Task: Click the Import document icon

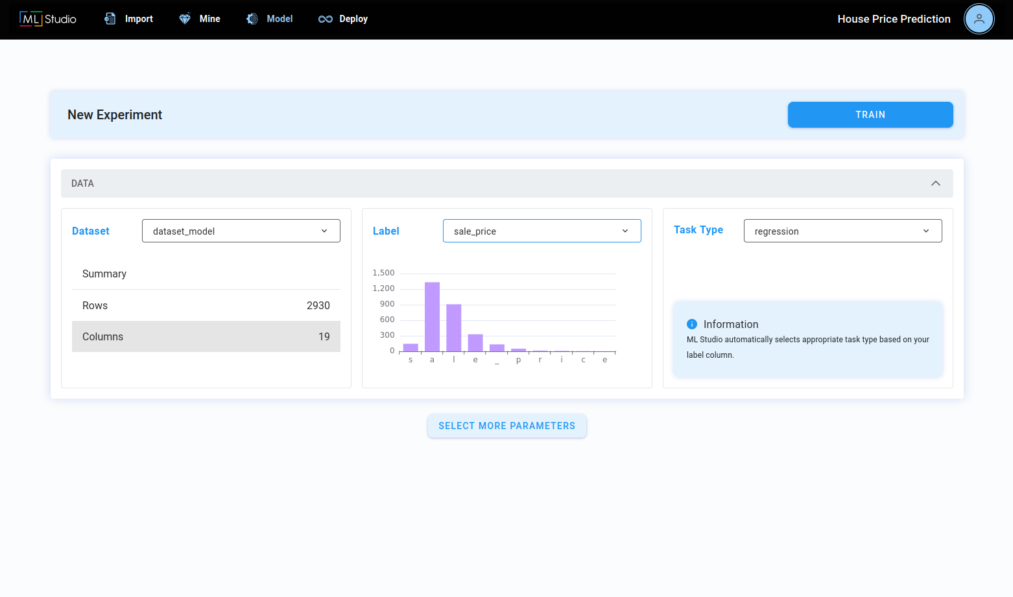Action: coord(110,19)
